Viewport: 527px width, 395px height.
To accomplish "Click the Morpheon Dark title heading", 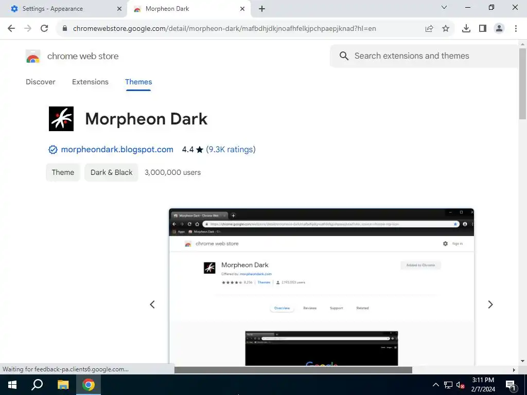I will pyautogui.click(x=146, y=119).
